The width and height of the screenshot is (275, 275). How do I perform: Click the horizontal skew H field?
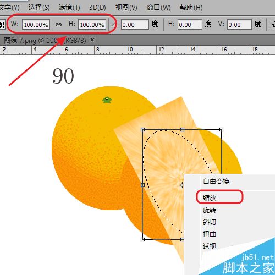click(190, 25)
